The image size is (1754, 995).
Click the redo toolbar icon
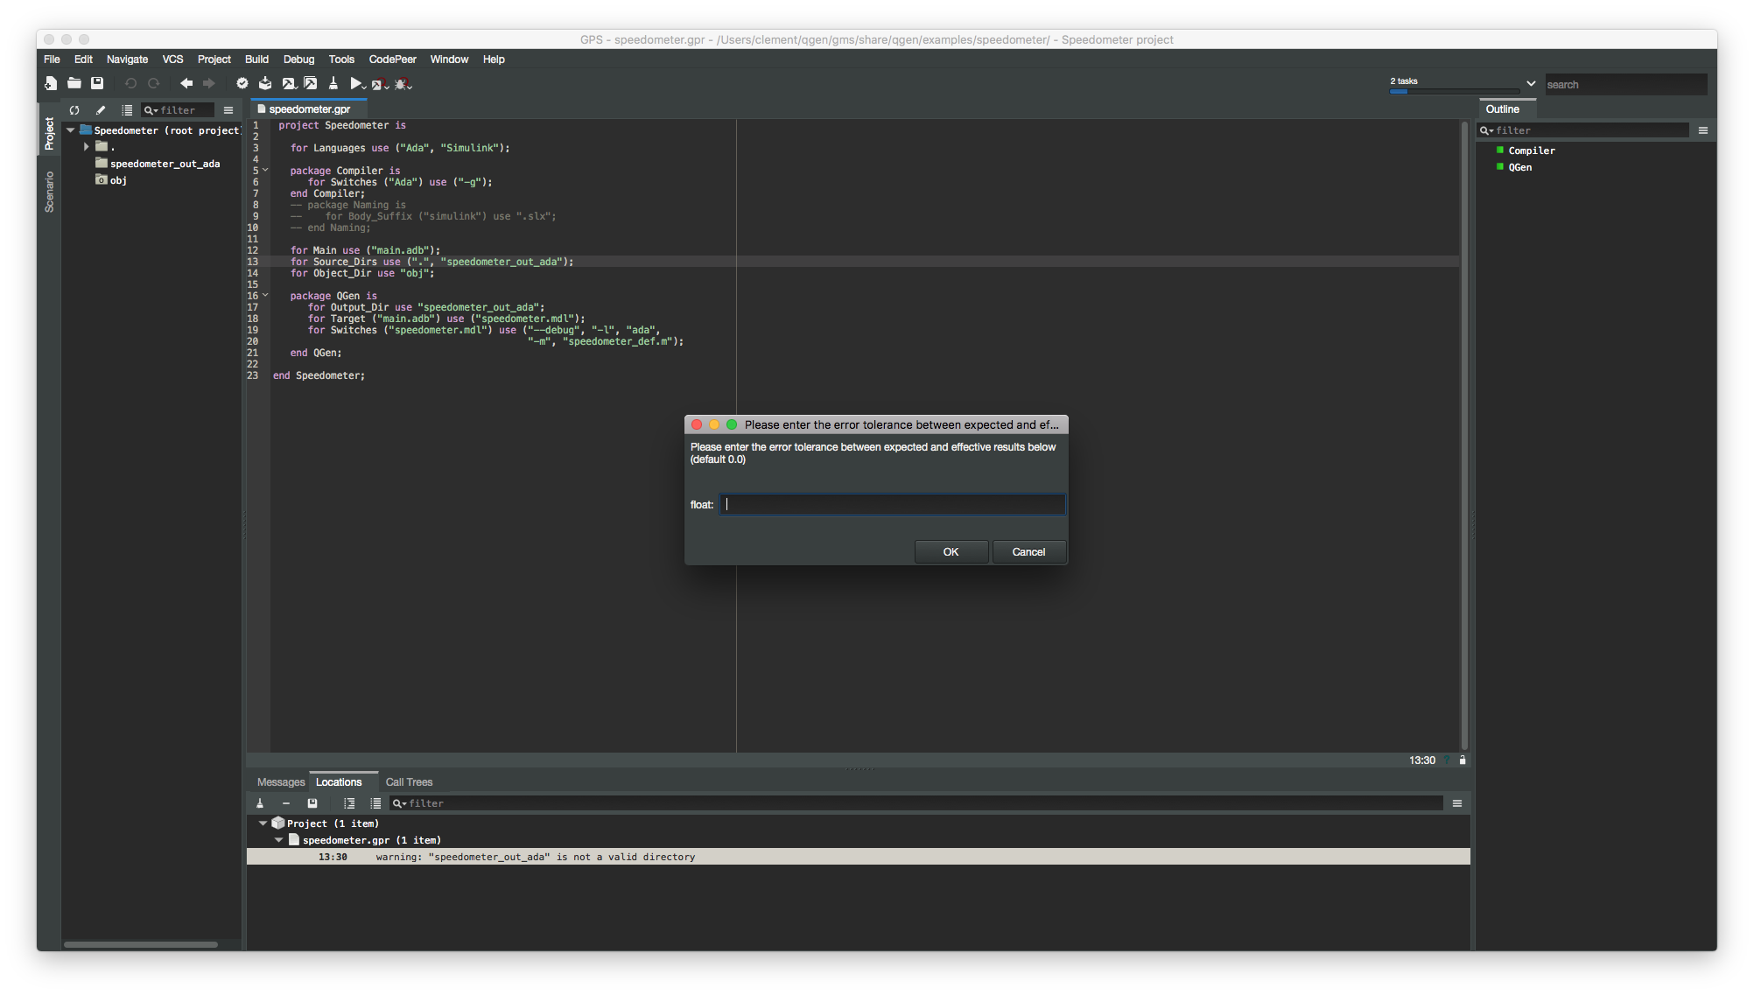153,83
